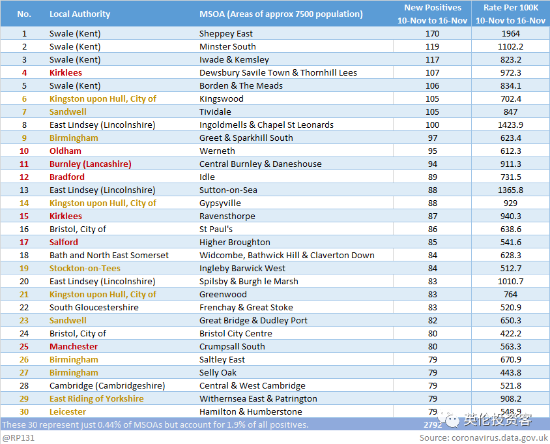Click the @RP131 author handle
The image size is (550, 444).
pyautogui.click(x=18, y=438)
